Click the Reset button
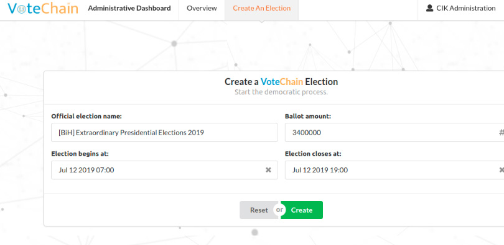Image resolution: width=504 pixels, height=245 pixels. (x=259, y=210)
